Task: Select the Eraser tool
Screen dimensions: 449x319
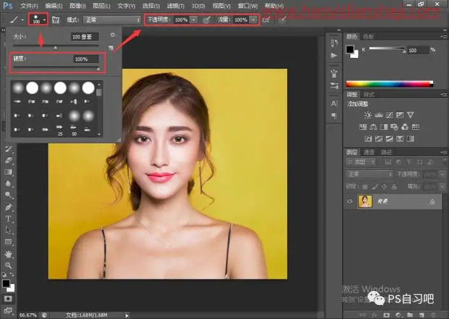Action: (x=8, y=160)
